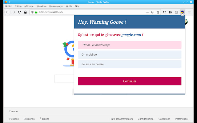Screen dimensions: 197x123
Task: Click the Google search input box
Action: click(64, 79)
